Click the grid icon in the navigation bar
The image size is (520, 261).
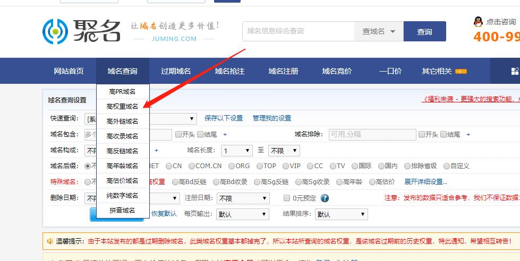tap(514, 72)
